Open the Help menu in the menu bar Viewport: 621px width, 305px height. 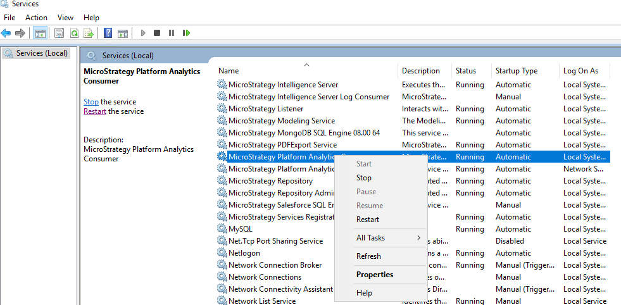(x=92, y=18)
